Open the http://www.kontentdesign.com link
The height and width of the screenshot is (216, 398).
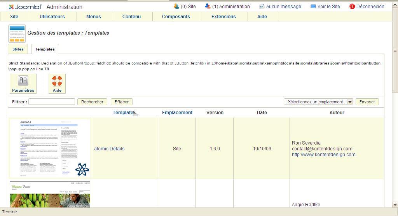point(324,155)
